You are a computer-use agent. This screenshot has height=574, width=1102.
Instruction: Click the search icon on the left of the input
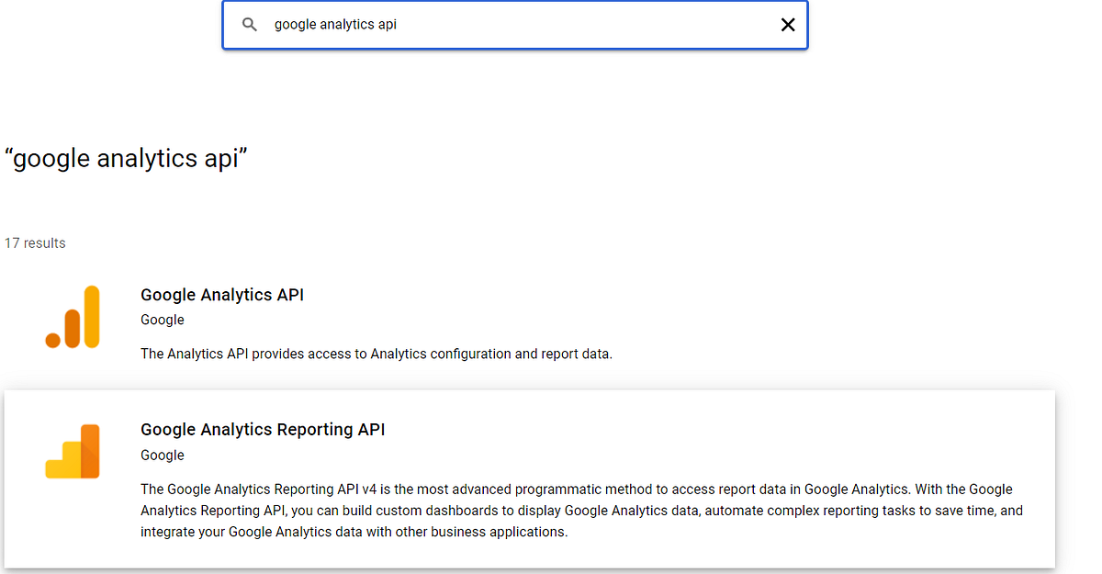[249, 25]
